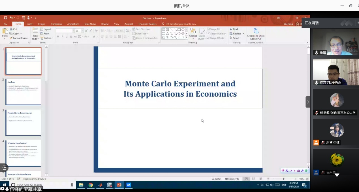
Task: Click the Format Painter tool
Action: click(19, 38)
